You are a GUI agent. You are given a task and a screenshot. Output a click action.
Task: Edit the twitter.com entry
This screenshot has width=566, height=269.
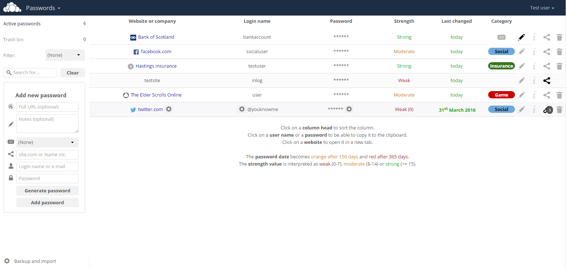pos(521,109)
